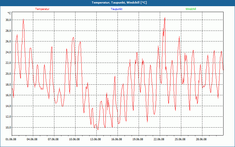Click the 14,0 y-axis value
This screenshot has height=147, width=235.
(x=9, y=106)
